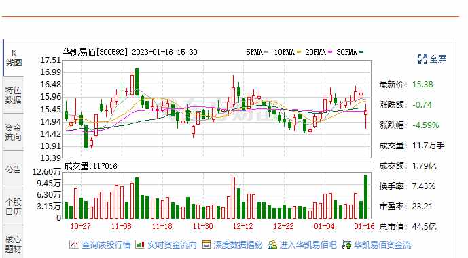Open the K线图 tab

click(x=14, y=58)
